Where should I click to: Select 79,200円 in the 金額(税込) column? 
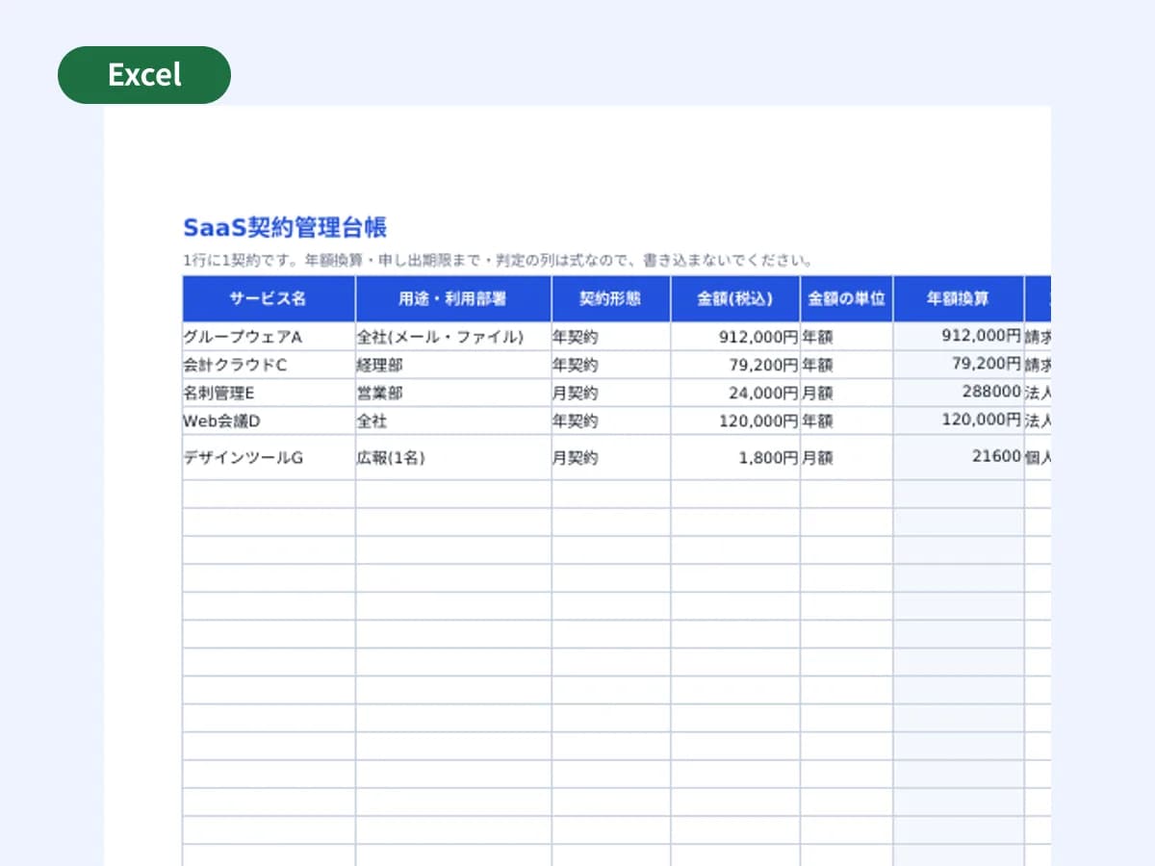click(735, 365)
